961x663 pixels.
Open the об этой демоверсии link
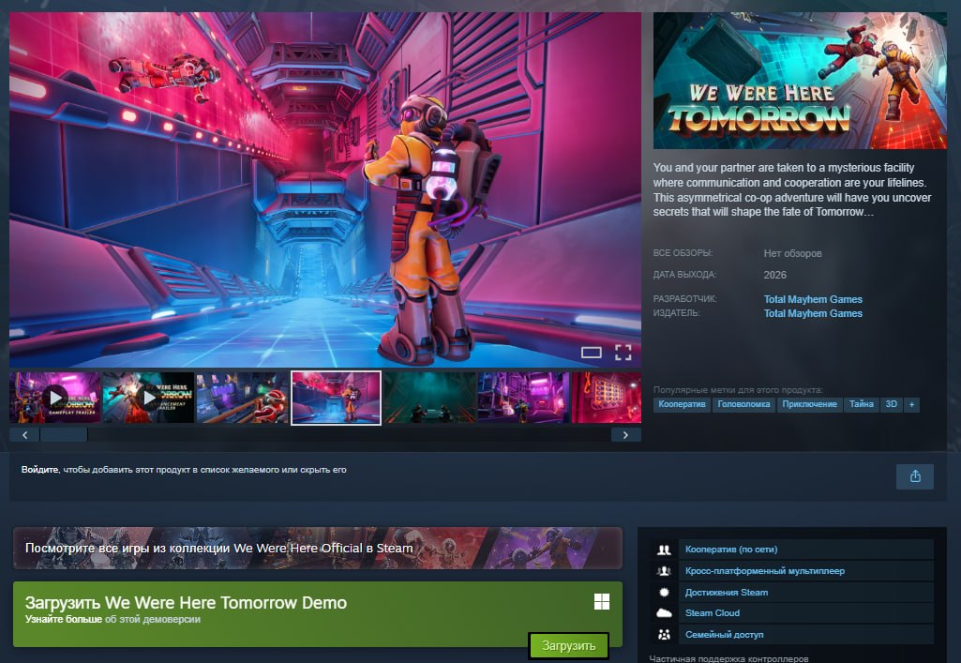(152, 619)
